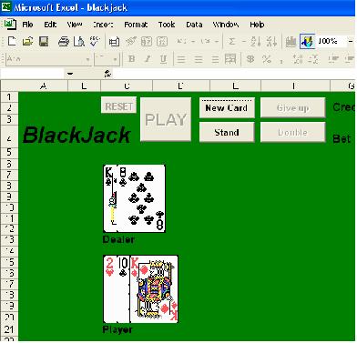Draw another card with New Card

[x=227, y=107]
